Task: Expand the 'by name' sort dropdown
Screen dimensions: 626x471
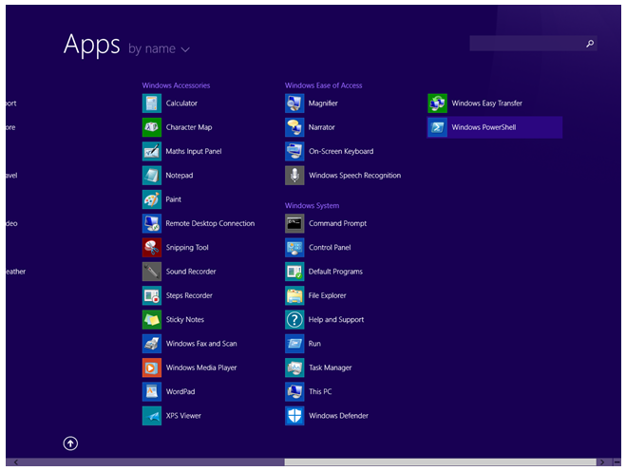Action: click(159, 48)
